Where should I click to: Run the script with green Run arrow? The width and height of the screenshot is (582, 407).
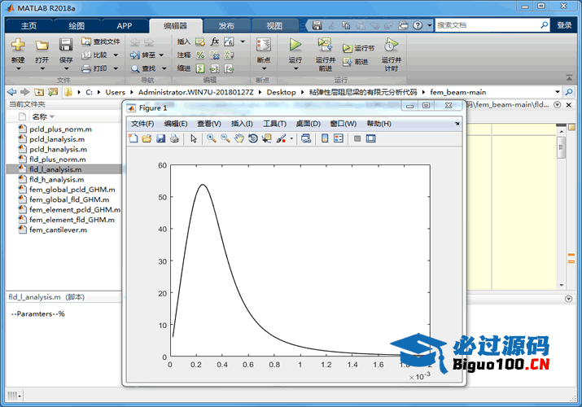coord(295,45)
